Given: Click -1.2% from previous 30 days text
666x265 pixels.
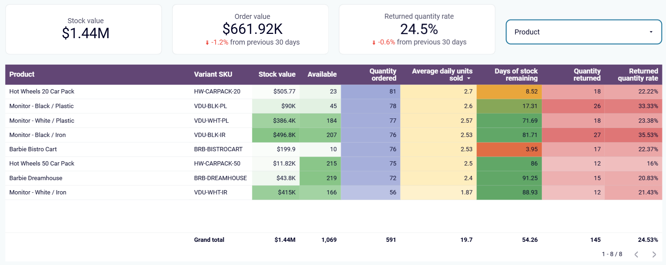Looking at the screenshot, I should click(x=253, y=42).
